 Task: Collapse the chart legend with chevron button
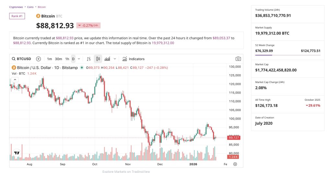coord(15,79)
